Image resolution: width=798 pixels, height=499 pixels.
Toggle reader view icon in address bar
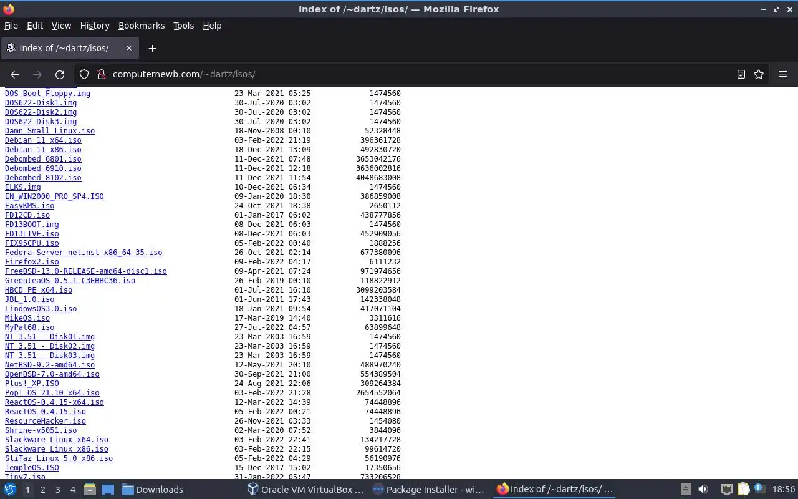741,74
